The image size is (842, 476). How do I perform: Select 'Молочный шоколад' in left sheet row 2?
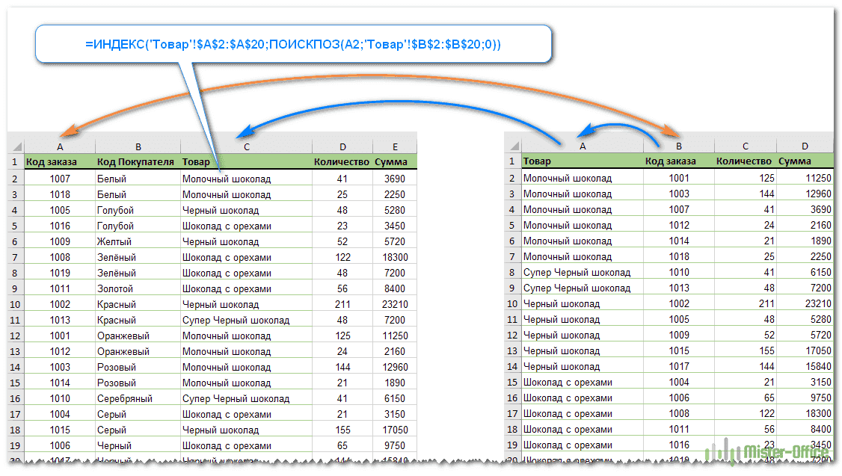click(247, 179)
